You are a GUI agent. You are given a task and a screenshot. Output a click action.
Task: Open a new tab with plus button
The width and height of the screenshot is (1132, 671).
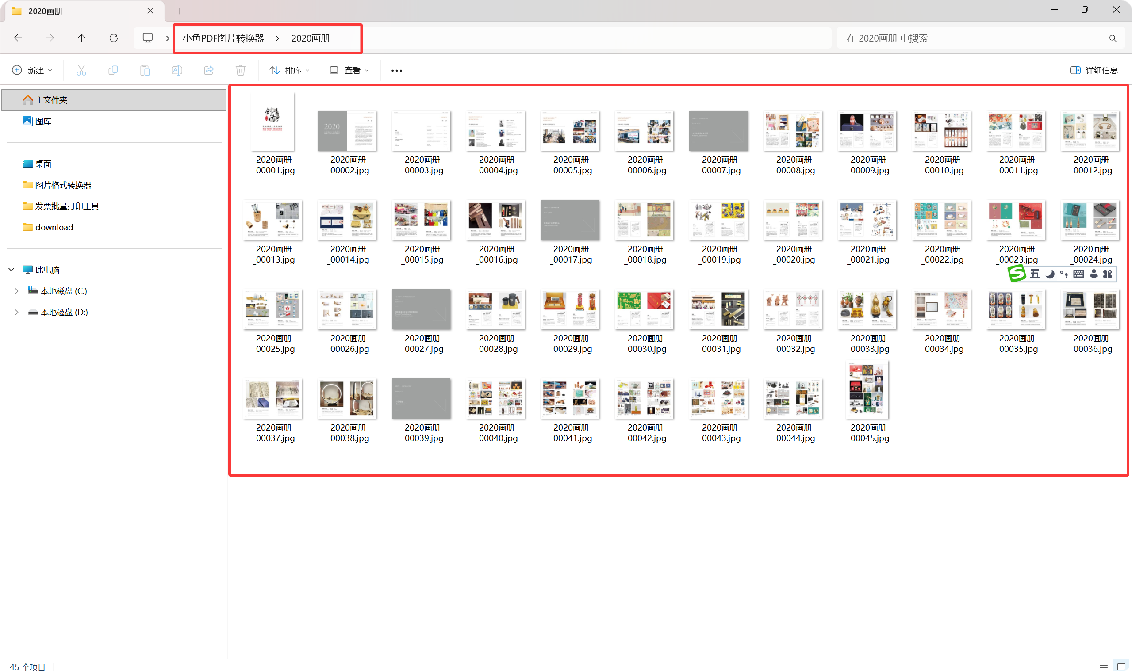[180, 11]
